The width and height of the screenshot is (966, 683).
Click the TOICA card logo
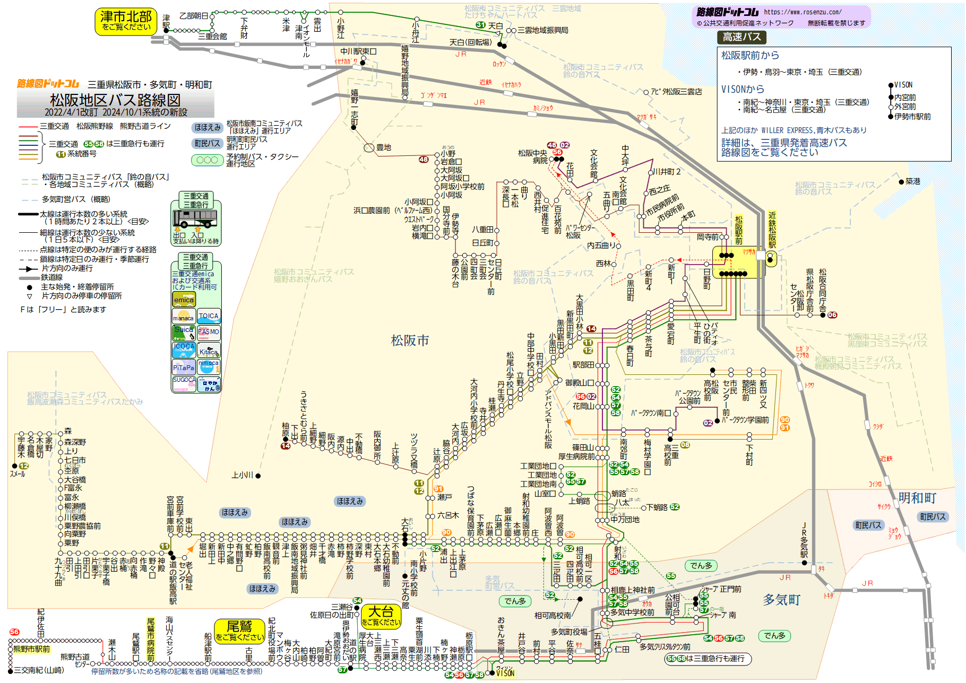point(209,317)
